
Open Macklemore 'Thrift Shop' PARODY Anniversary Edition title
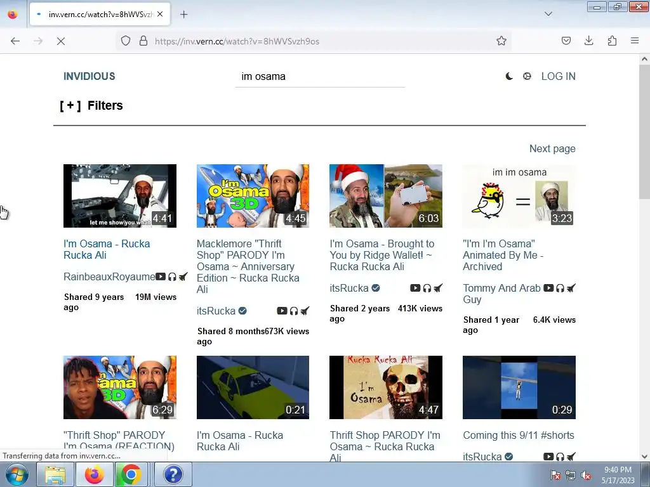point(248,266)
